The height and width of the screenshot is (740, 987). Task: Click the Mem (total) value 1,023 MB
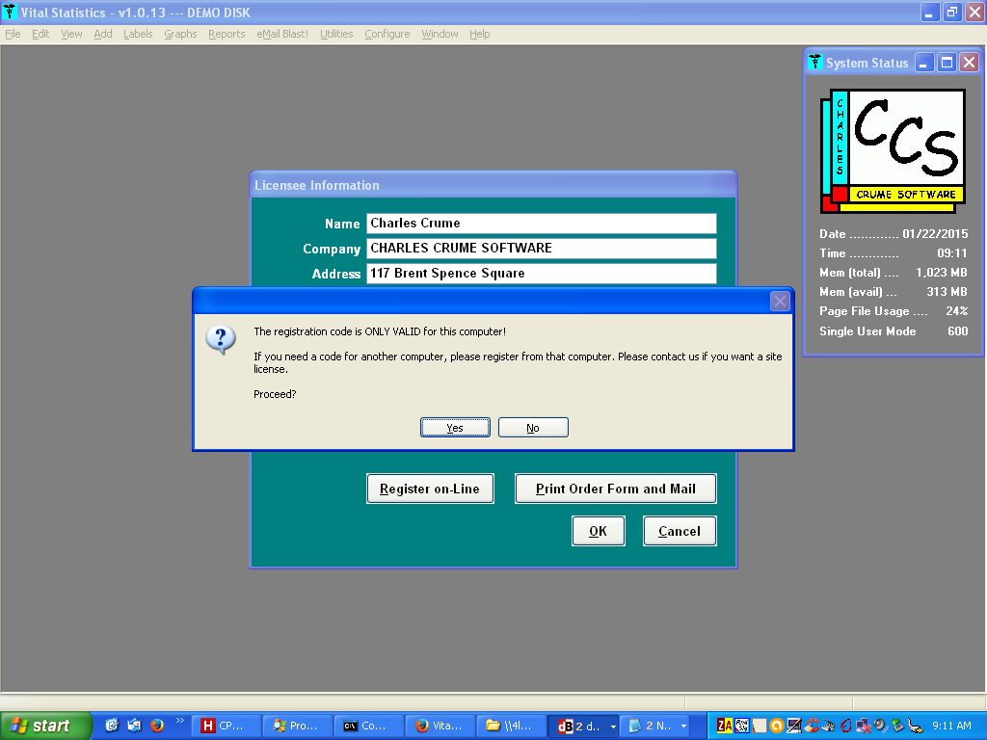[x=941, y=273]
